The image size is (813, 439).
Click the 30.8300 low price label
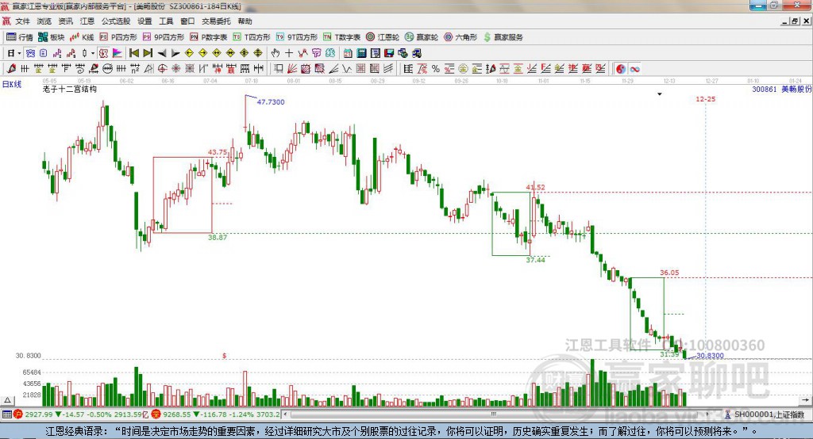tap(710, 356)
